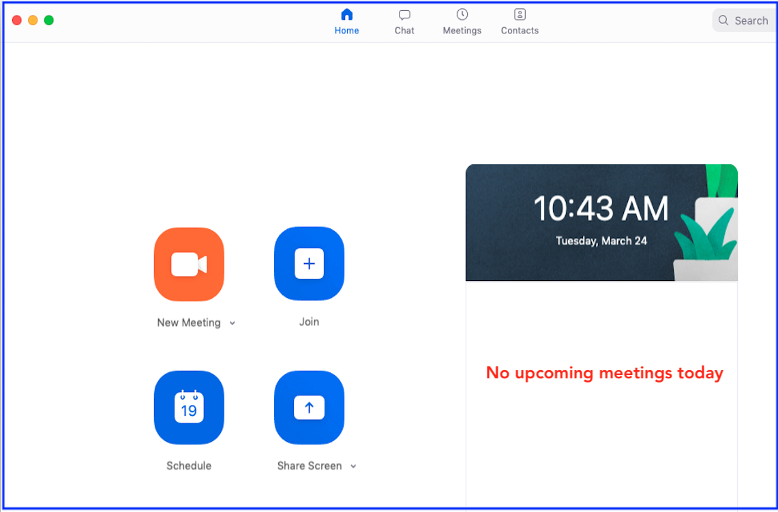Click the Join text label

(309, 322)
